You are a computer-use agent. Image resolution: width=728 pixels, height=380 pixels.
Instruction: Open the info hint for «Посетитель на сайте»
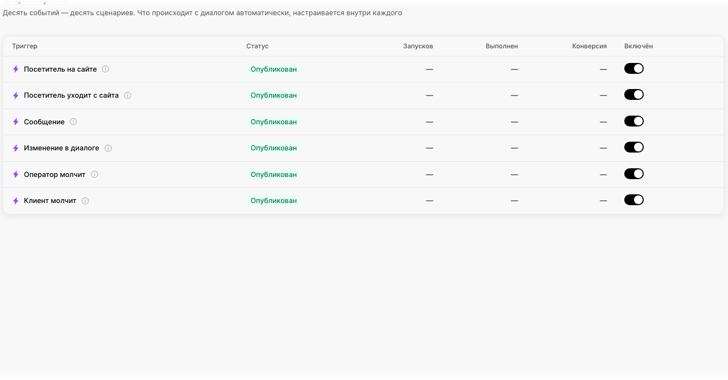tap(105, 69)
